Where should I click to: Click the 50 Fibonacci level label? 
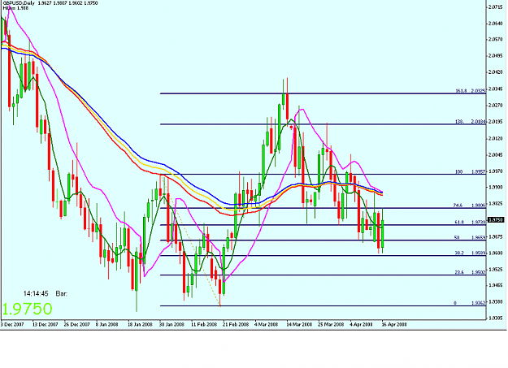pyautogui.click(x=457, y=237)
